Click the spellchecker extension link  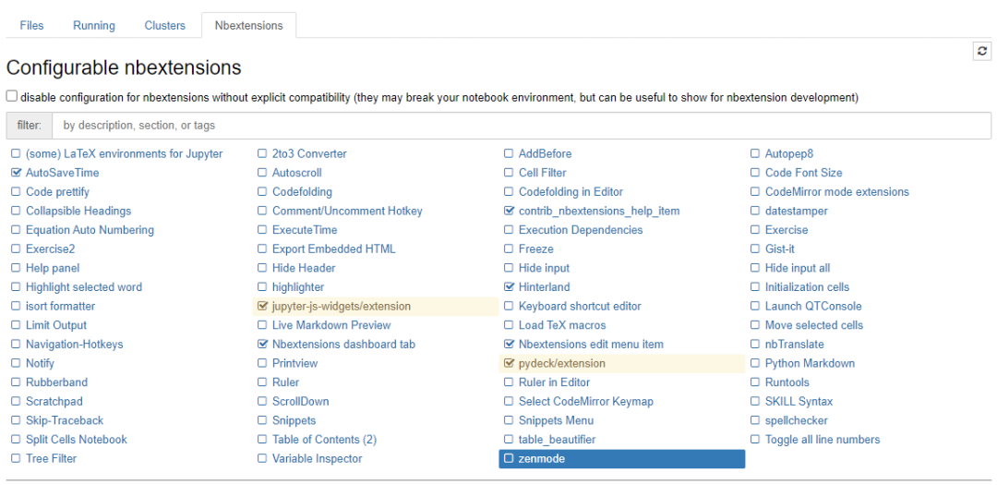[796, 420]
